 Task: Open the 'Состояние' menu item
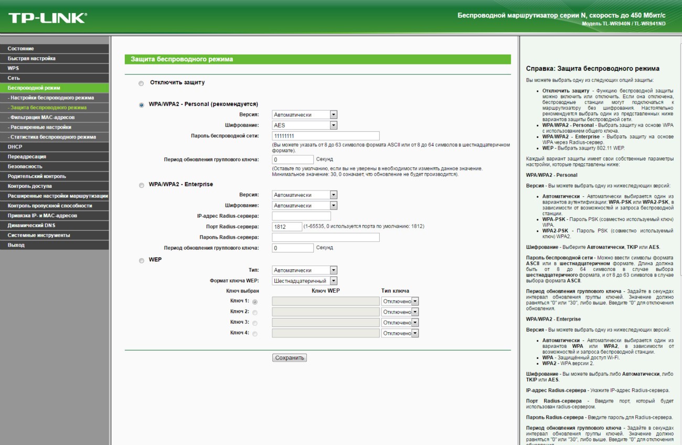tap(21, 49)
